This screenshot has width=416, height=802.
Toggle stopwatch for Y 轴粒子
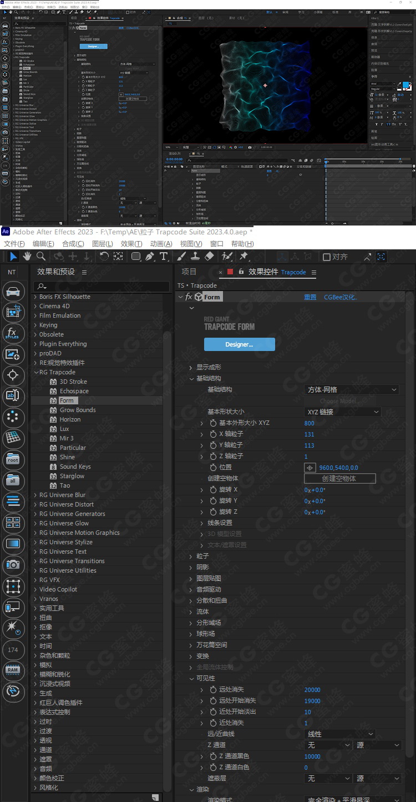(213, 445)
